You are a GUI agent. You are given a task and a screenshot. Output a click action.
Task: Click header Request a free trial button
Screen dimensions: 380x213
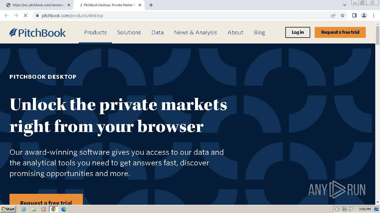pyautogui.click(x=340, y=32)
